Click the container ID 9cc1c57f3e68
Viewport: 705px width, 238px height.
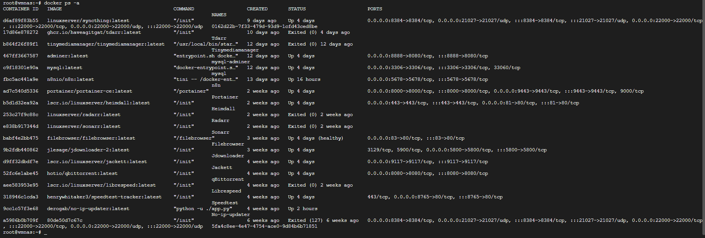coord(21,209)
